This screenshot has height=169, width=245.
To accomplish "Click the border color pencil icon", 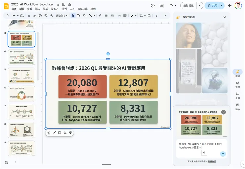I will point(100,16).
